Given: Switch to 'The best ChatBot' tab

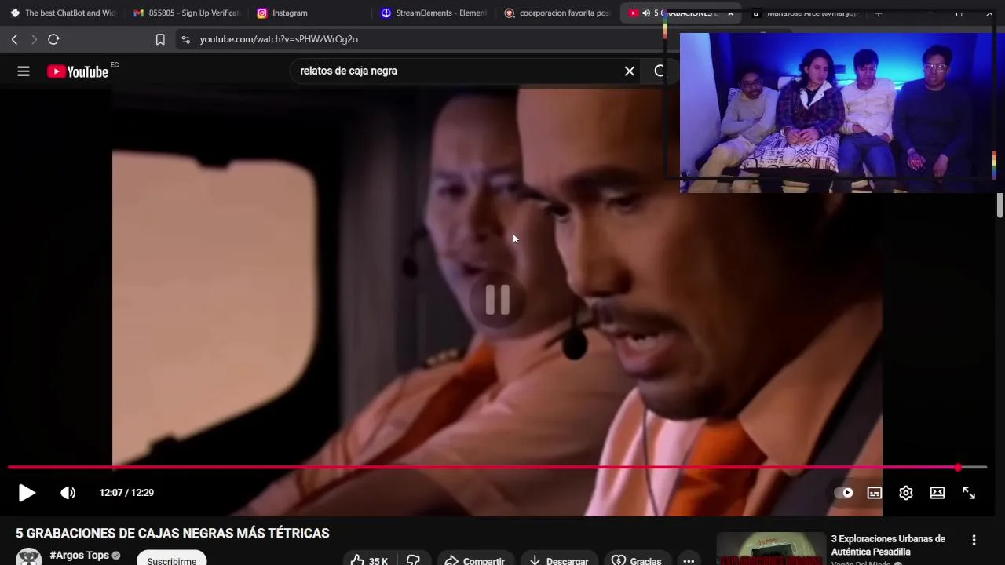Looking at the screenshot, I should click(x=64, y=13).
